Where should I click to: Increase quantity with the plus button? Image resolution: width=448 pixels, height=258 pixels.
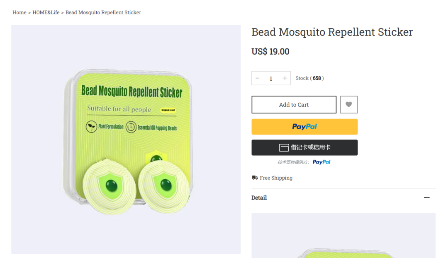click(x=285, y=78)
